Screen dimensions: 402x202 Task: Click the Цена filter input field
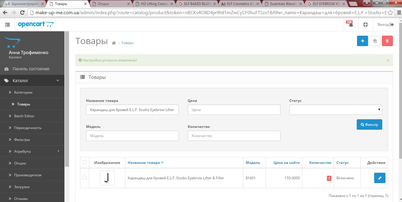point(234,110)
